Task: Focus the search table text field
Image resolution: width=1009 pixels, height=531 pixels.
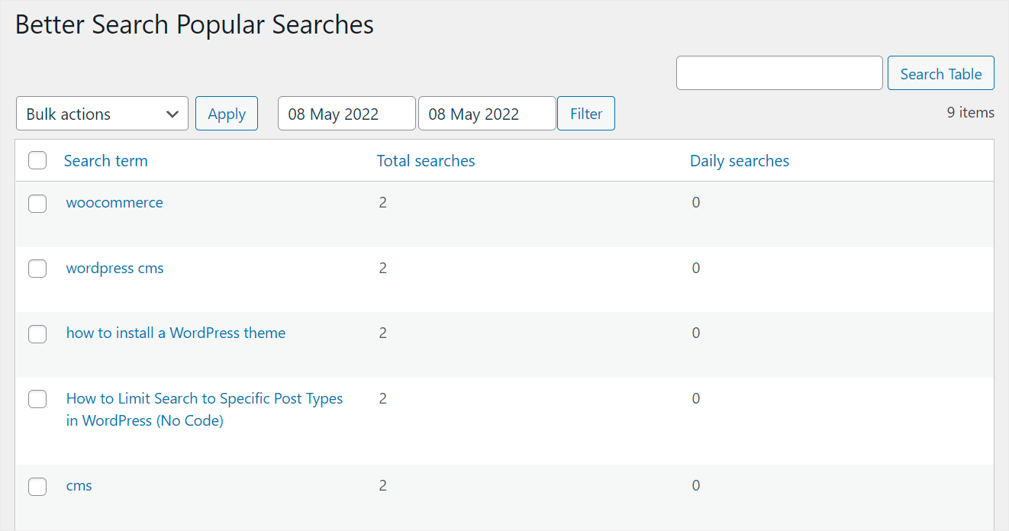Action: click(779, 73)
